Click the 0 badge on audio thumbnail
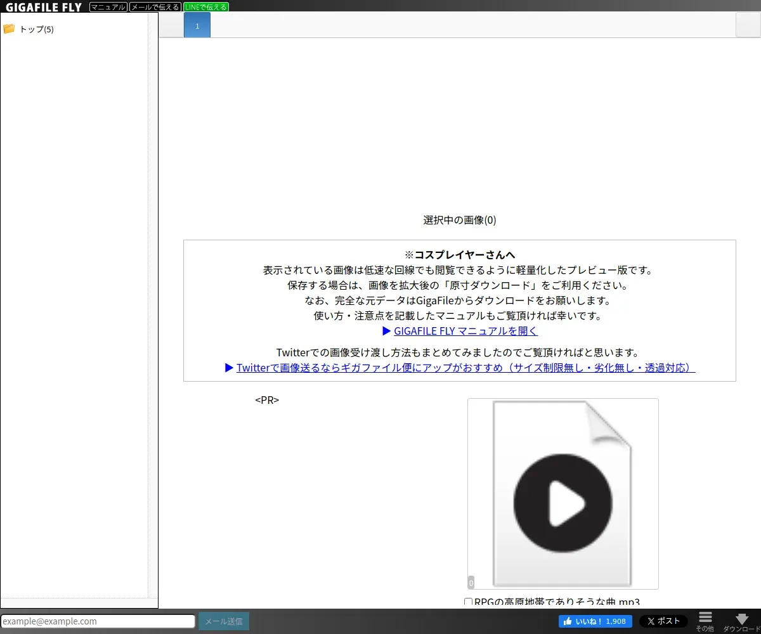The width and height of the screenshot is (761, 634). (x=471, y=583)
